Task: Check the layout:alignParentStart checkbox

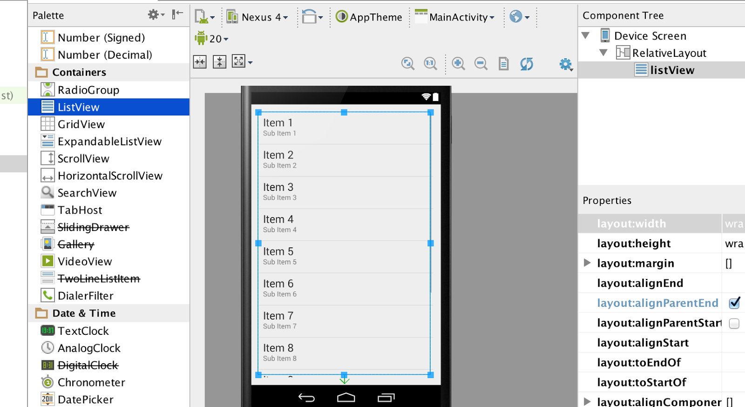Action: pos(734,323)
